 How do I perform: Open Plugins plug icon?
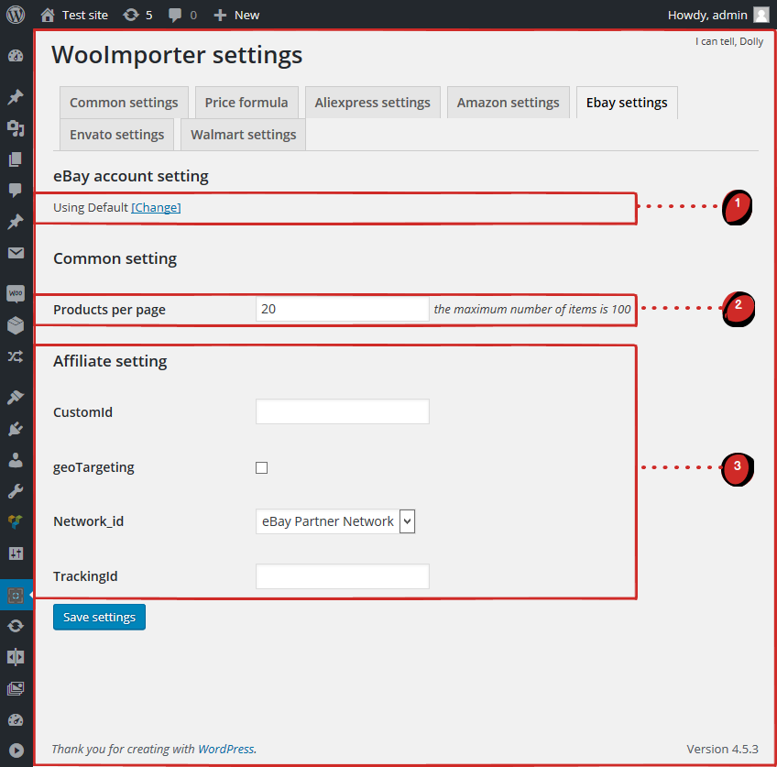16,429
